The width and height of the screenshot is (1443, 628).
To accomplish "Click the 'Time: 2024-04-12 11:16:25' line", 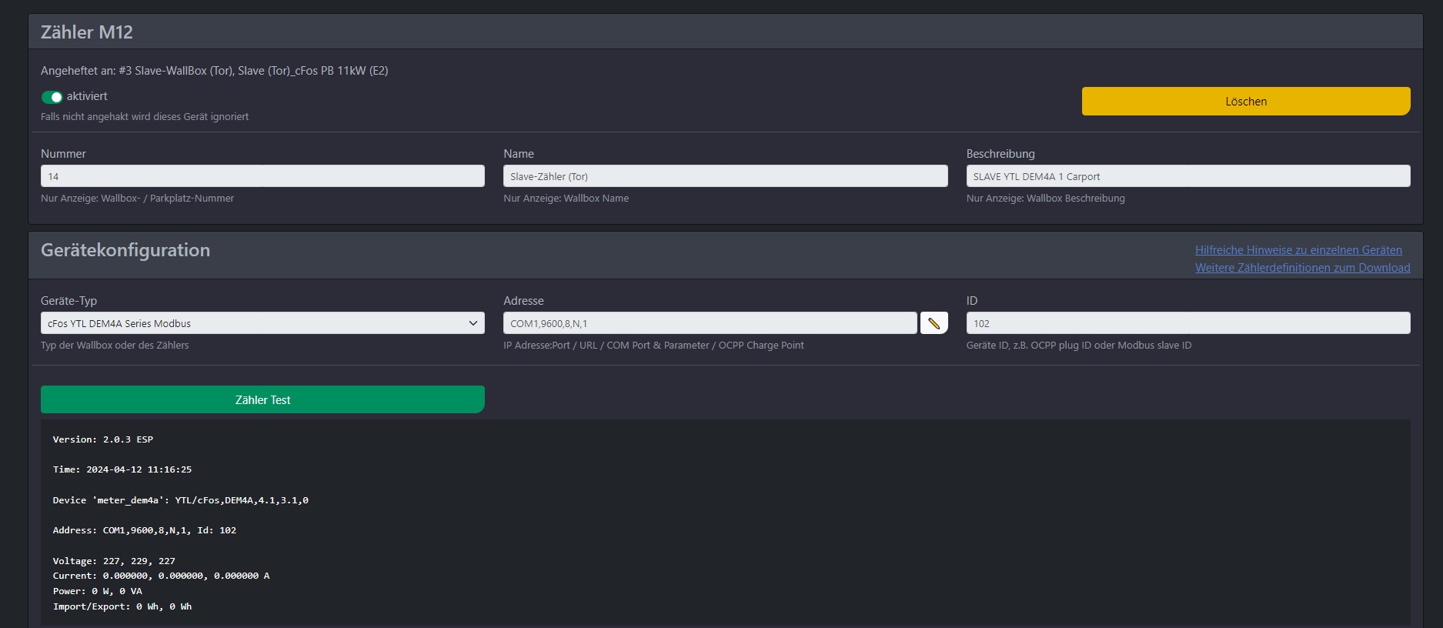I will pos(122,469).
